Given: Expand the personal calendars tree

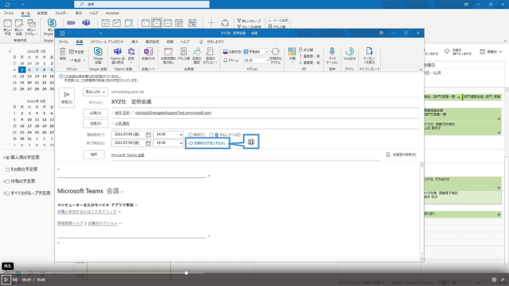Looking at the screenshot, I should [4, 157].
